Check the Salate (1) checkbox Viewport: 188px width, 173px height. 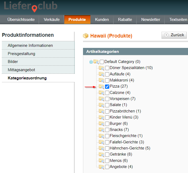click(x=107, y=105)
